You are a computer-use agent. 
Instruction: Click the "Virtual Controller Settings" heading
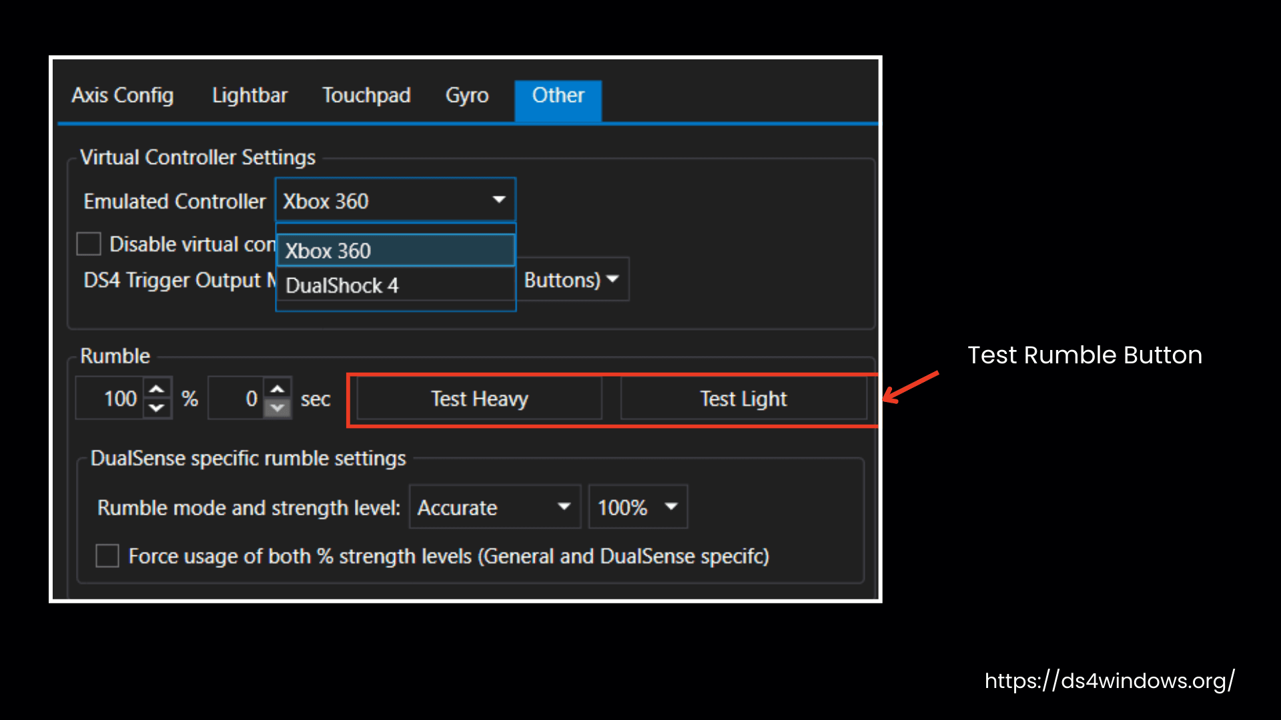[197, 157]
